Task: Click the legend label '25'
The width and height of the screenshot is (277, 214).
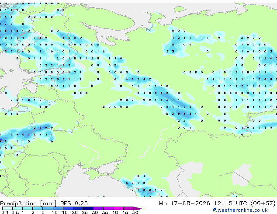Action: 85,212
